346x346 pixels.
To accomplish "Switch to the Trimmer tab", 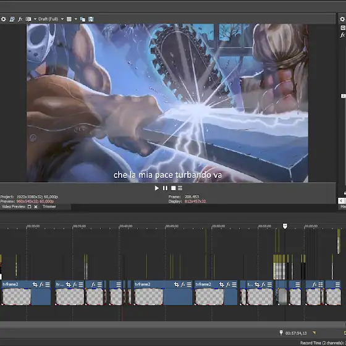I will tap(49, 207).
